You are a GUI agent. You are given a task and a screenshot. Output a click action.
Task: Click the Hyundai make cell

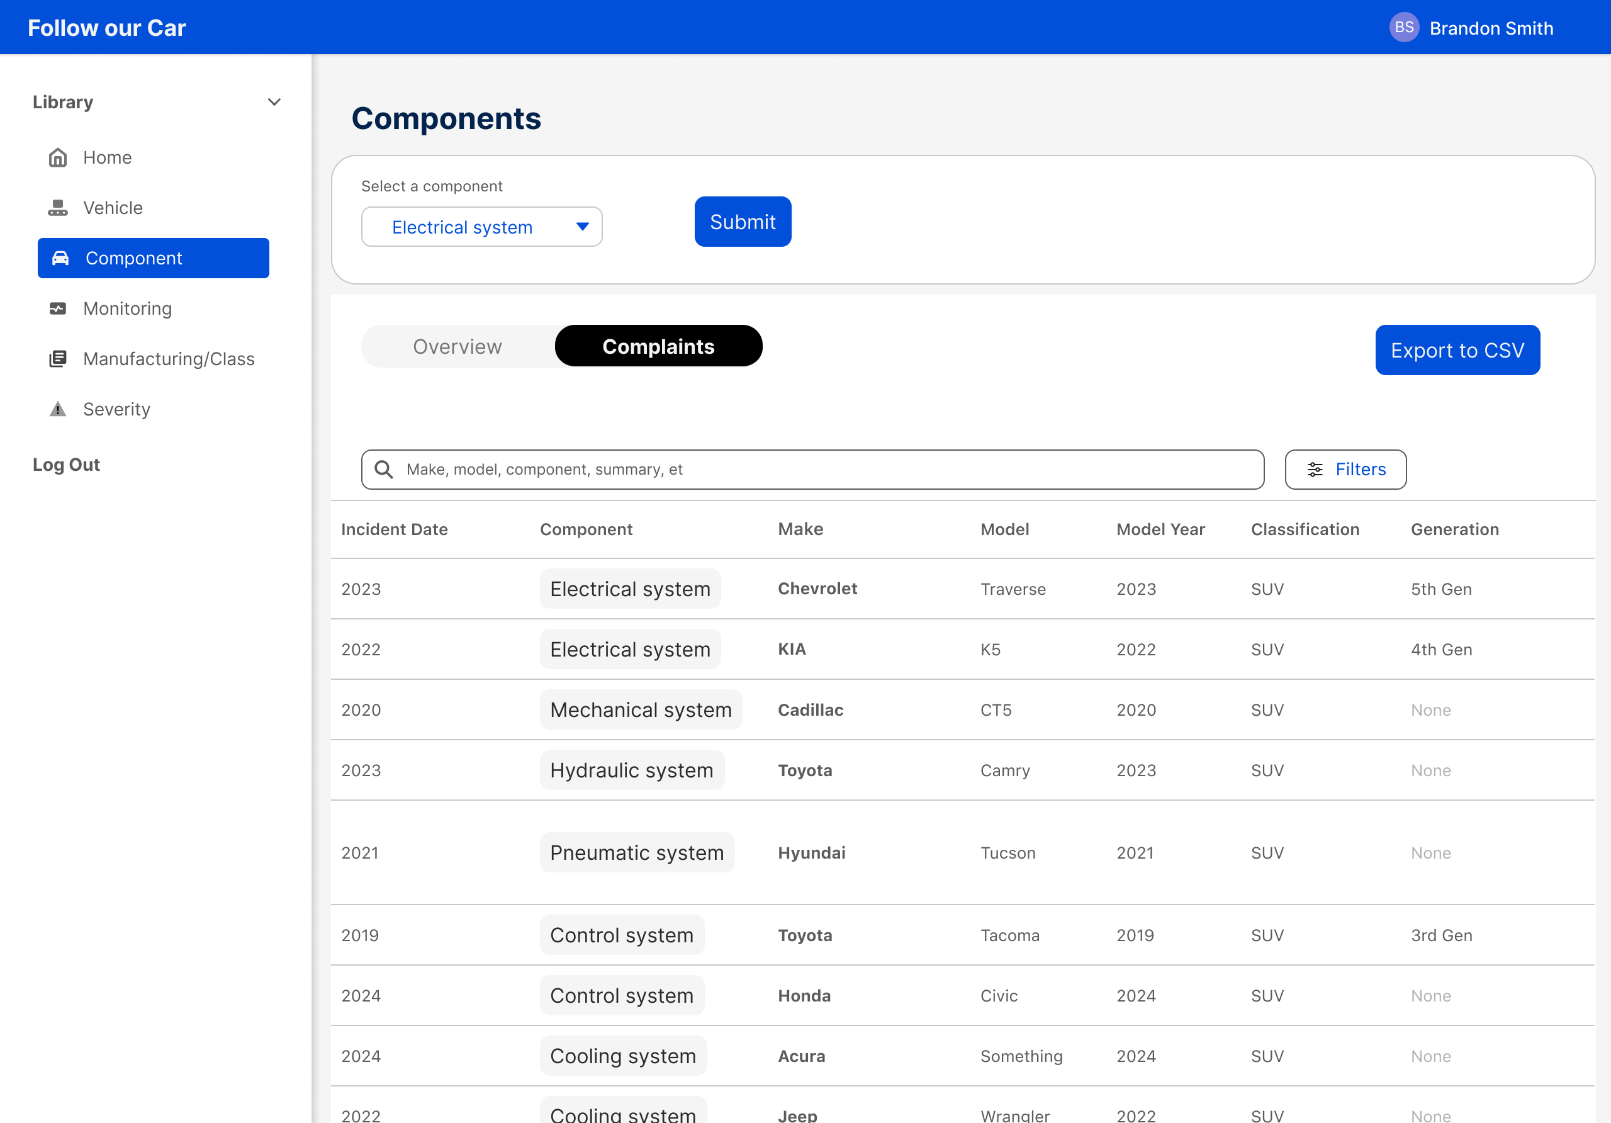[x=812, y=853]
